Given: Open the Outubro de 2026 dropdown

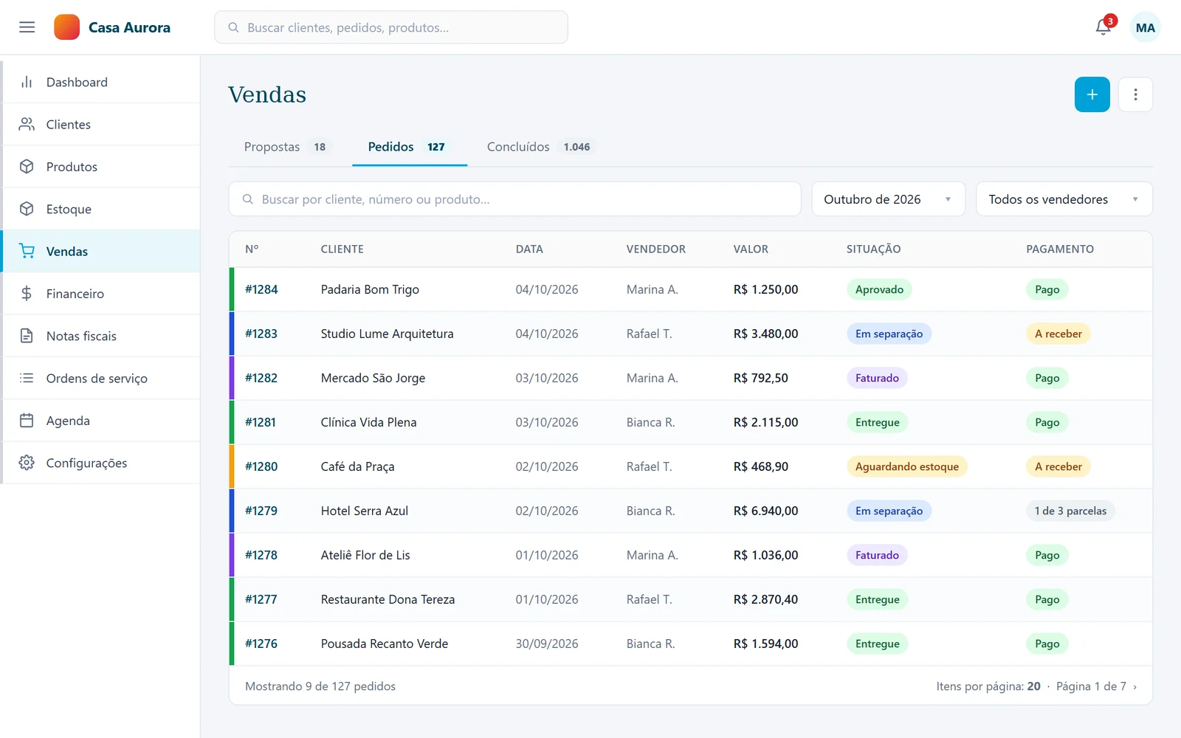Looking at the screenshot, I should [x=888, y=199].
